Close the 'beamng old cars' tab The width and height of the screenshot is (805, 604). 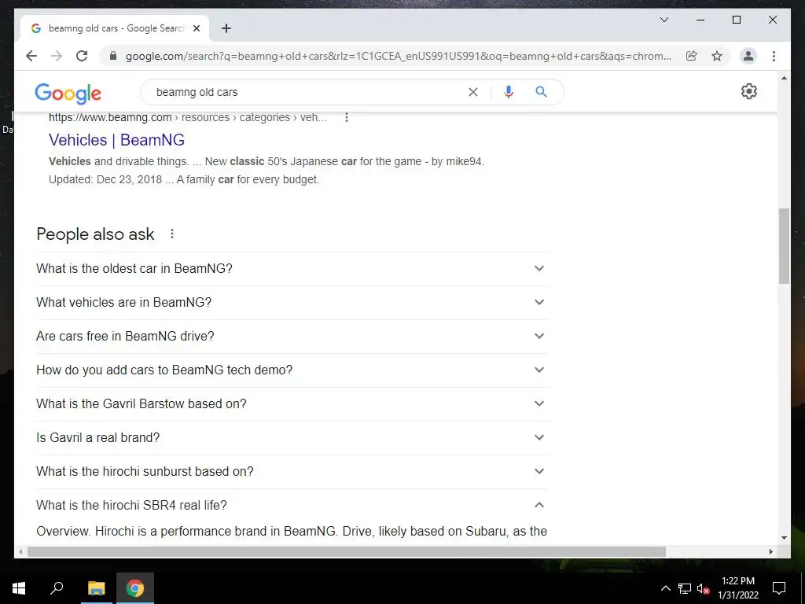pyautogui.click(x=196, y=28)
